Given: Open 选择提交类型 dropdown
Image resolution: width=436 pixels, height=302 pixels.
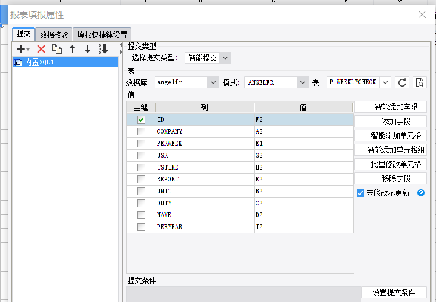Looking at the screenshot, I should pyautogui.click(x=225, y=58).
